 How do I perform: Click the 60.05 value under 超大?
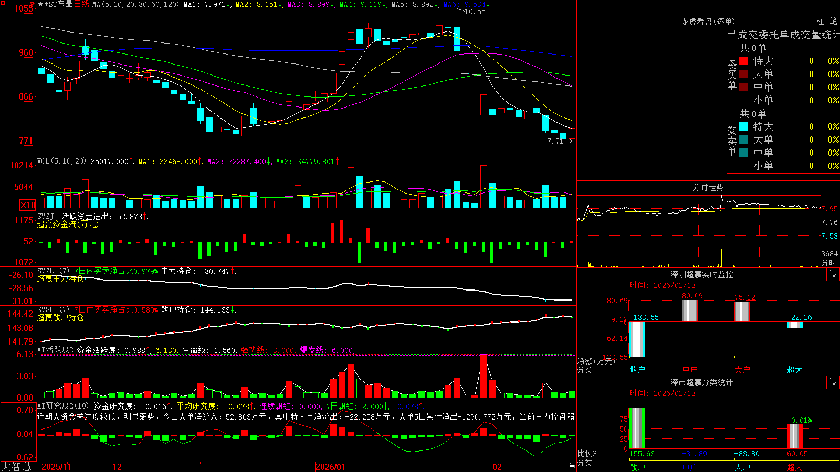(x=797, y=454)
